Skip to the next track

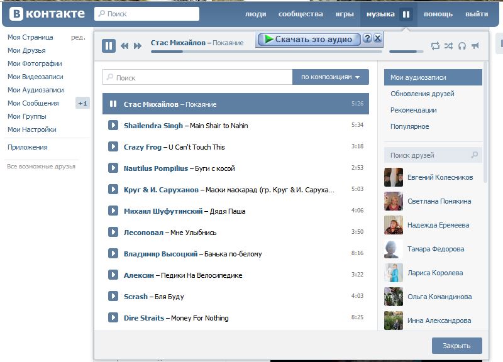138,46
